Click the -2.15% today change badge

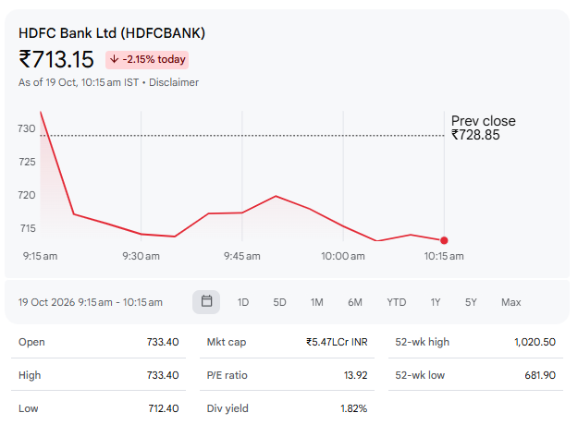[x=147, y=60]
